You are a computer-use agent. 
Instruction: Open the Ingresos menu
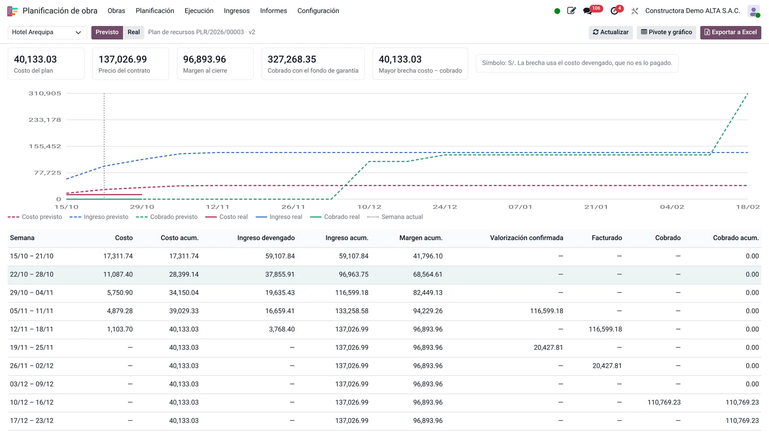(237, 11)
